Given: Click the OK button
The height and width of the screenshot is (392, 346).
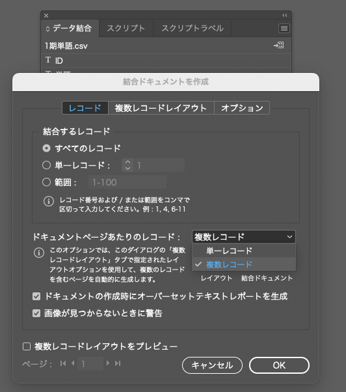Looking at the screenshot, I should [x=279, y=365].
